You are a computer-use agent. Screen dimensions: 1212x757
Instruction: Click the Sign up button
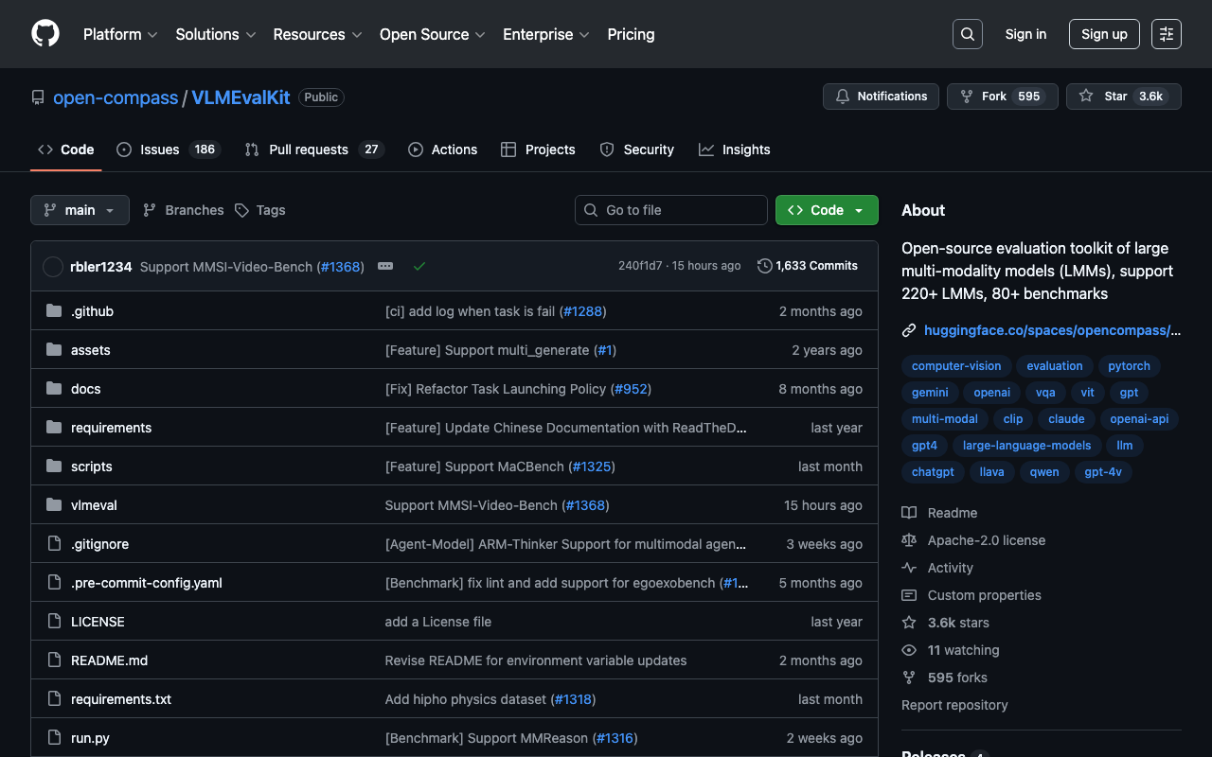tap(1104, 34)
